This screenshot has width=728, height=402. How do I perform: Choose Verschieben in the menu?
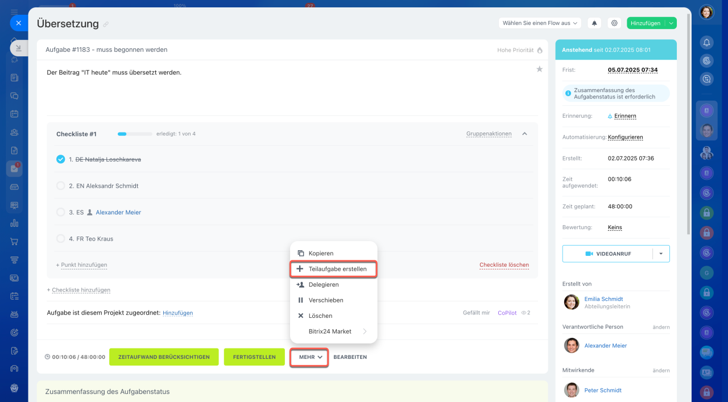pos(333,300)
